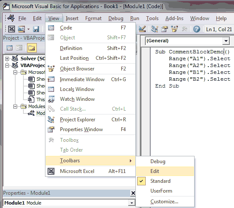
Task: Expand the Solver project node
Action: (7, 59)
